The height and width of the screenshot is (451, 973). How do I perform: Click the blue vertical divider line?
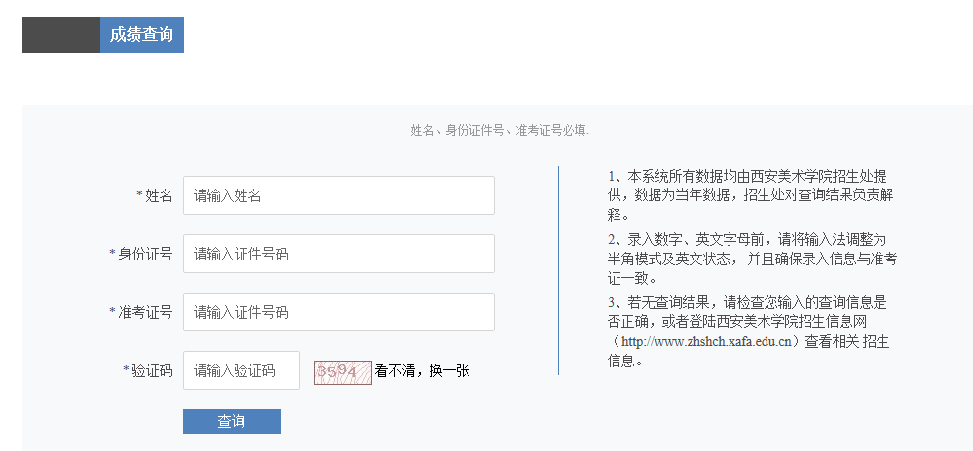558,270
